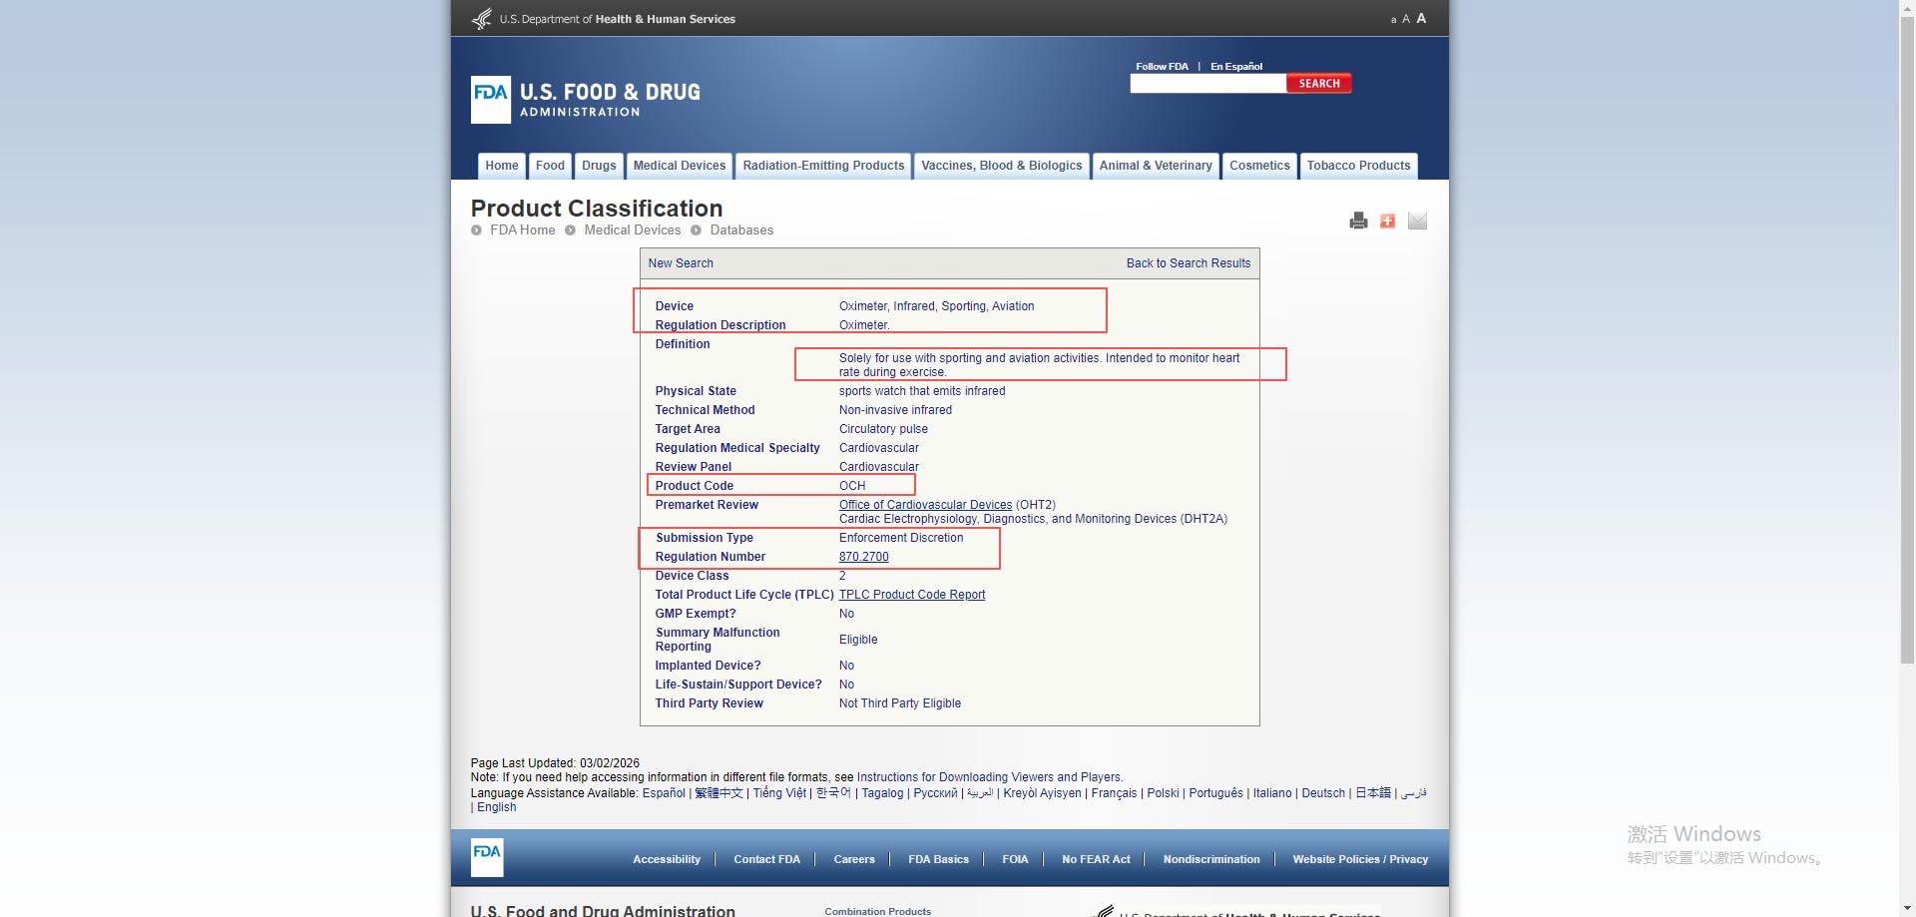This screenshot has width=1916, height=917.
Task: Open the Tobacco Products tab
Action: click(x=1358, y=166)
